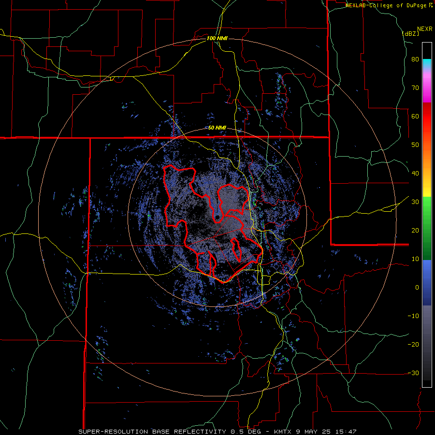
Task: Click the '100 NMI' range ring label
Action: tap(217, 38)
